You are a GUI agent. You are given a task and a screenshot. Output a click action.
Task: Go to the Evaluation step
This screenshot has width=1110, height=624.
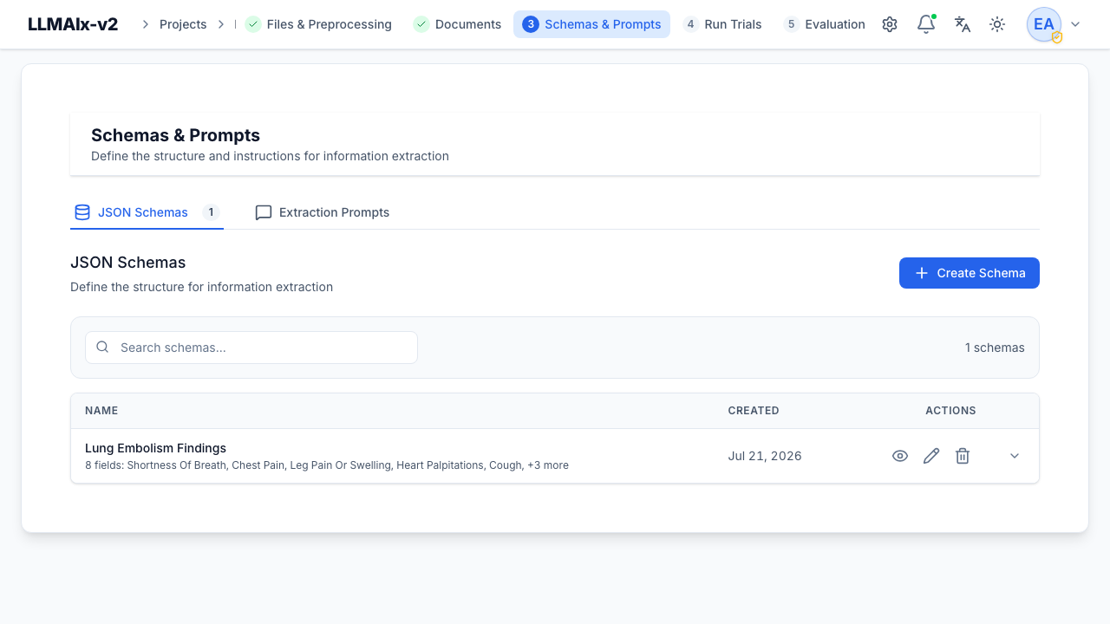pyautogui.click(x=824, y=24)
